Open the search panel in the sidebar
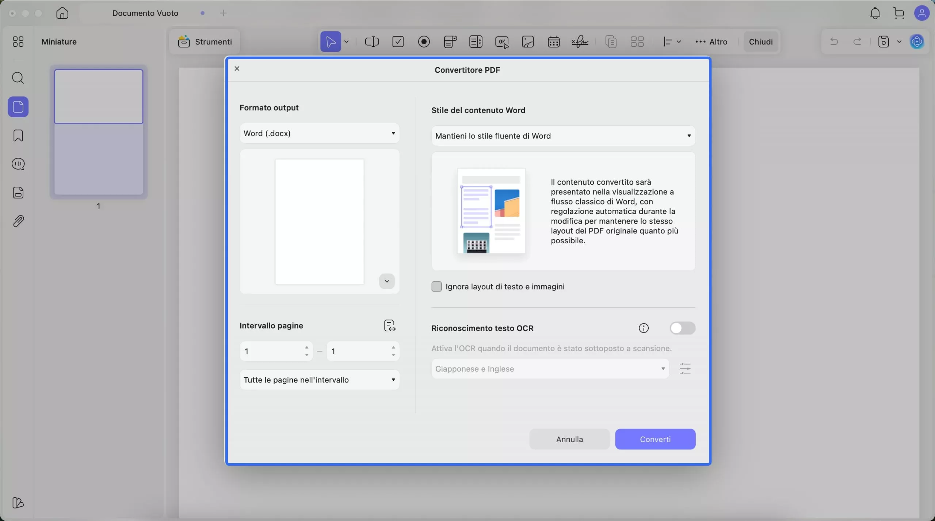 click(18, 78)
